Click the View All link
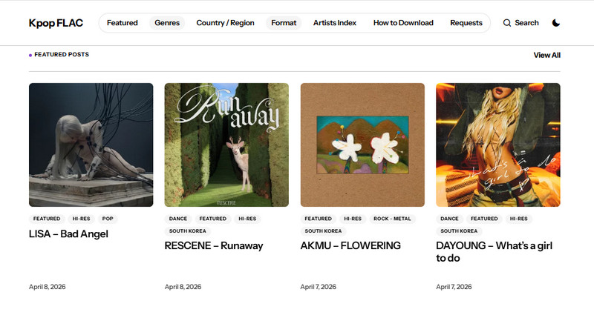The height and width of the screenshot is (315, 594). point(546,55)
